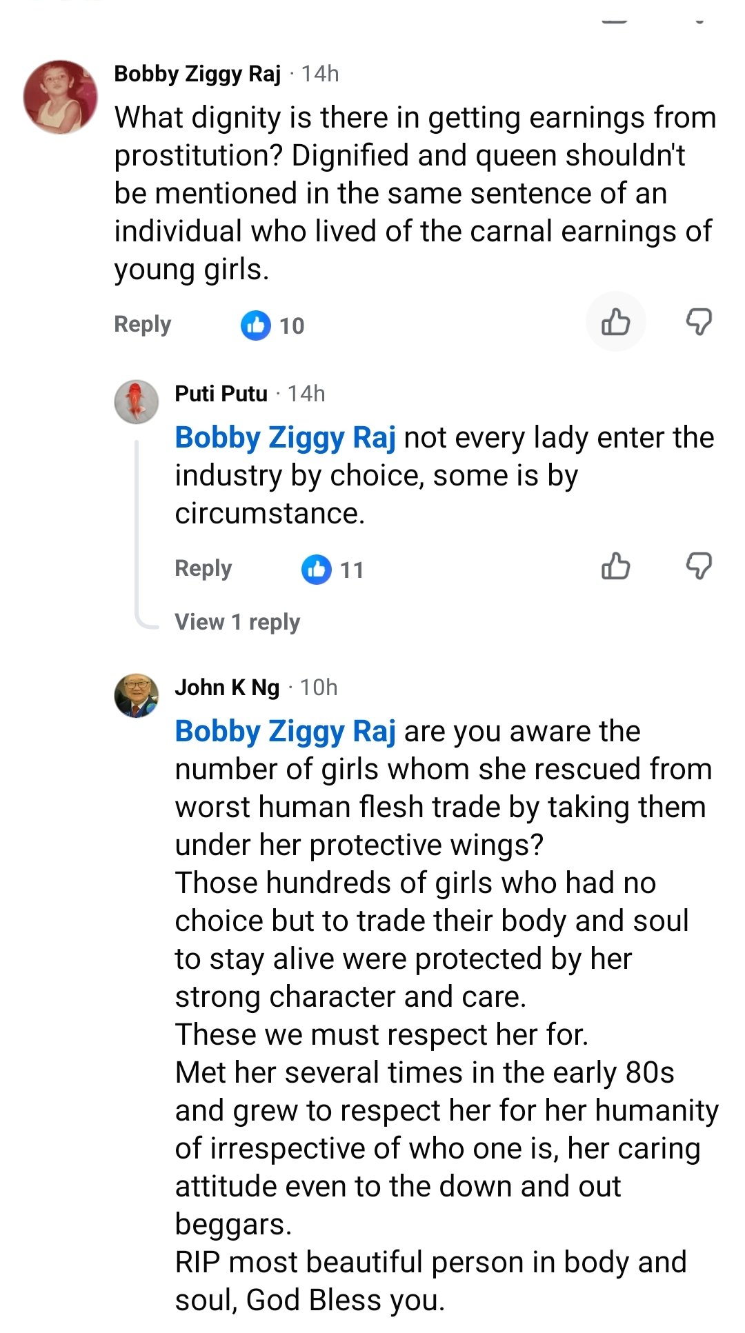This screenshot has height=1333, width=745.
Task: Tap thumbs up on Puti Putu's reply
Action: click(615, 566)
